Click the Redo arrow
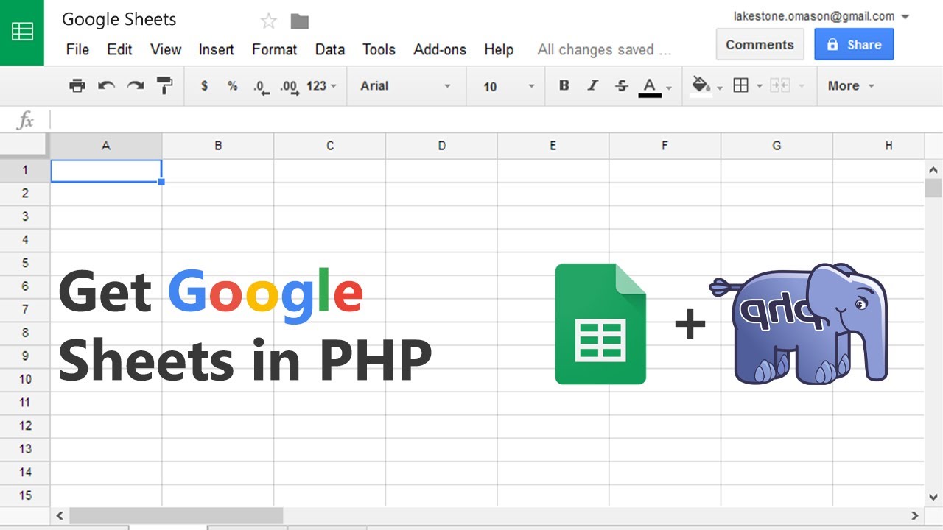Viewport: 943px width, 530px height. (x=135, y=86)
